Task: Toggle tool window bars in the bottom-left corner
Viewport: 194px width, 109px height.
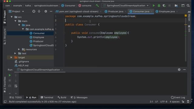Action: point(5,102)
